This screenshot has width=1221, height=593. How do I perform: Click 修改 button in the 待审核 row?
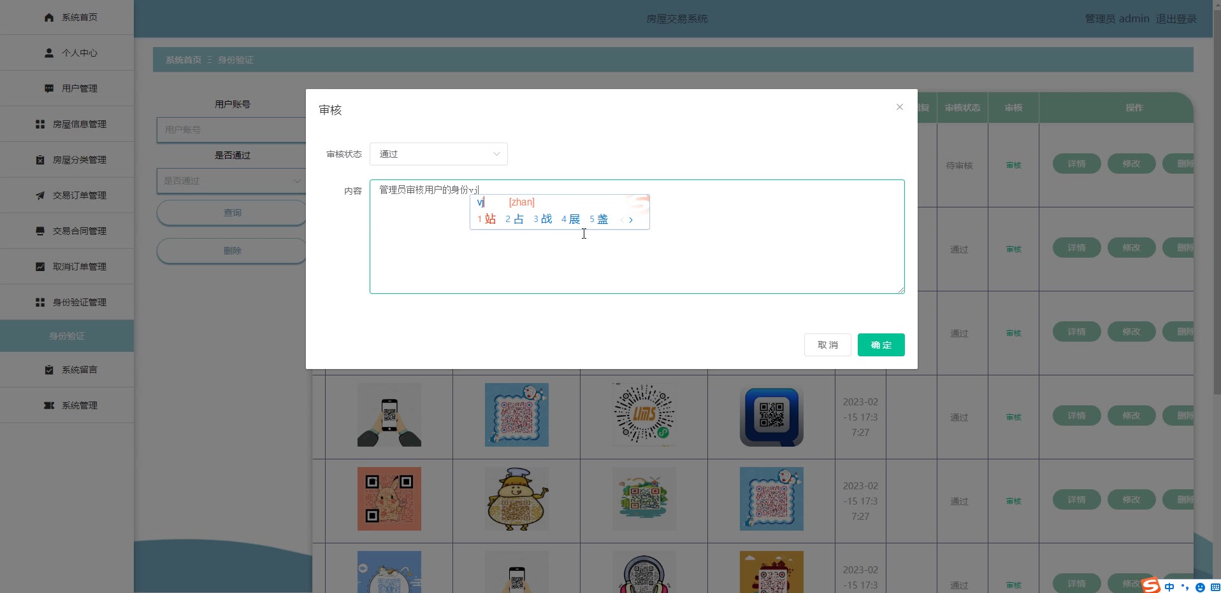click(1131, 164)
